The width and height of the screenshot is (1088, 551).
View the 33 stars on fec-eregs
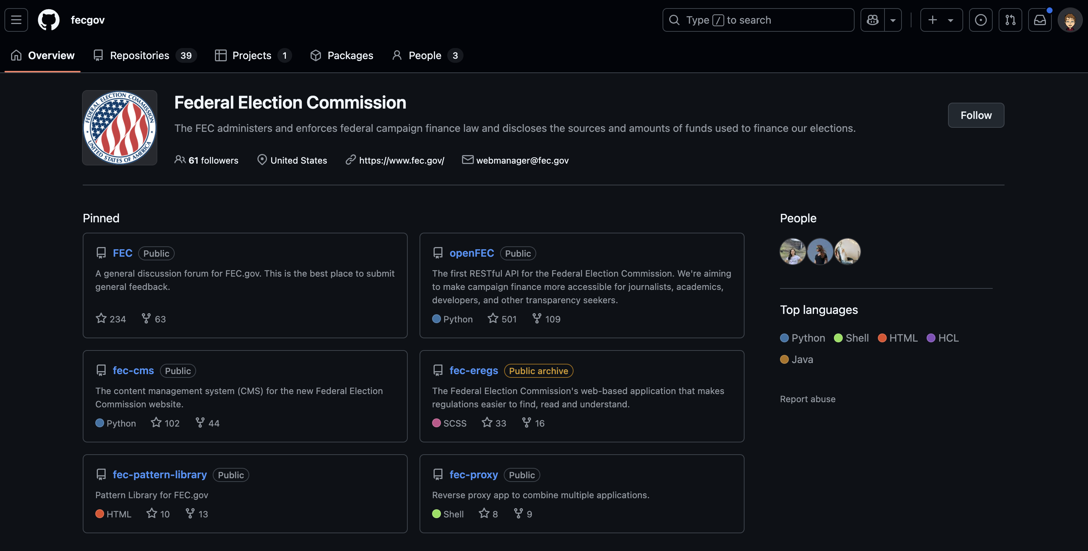(494, 423)
